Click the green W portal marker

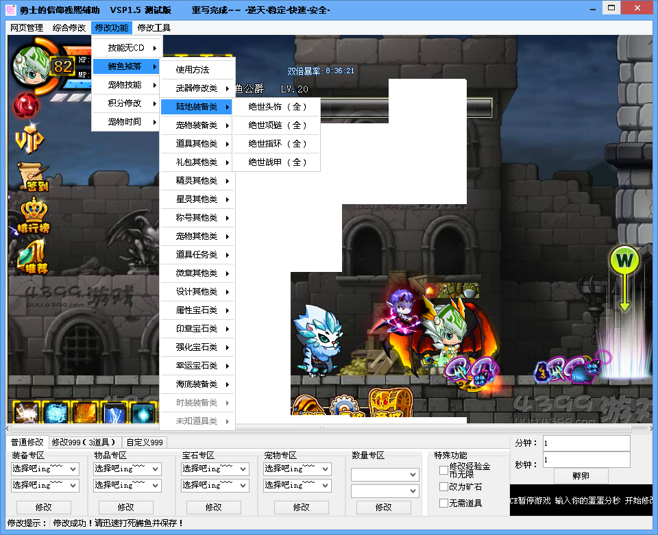click(x=624, y=260)
